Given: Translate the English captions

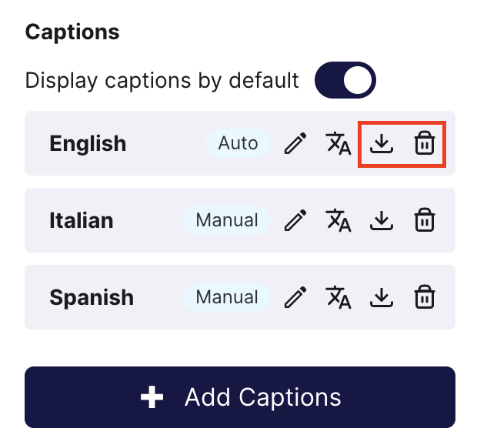Looking at the screenshot, I should pos(339,143).
